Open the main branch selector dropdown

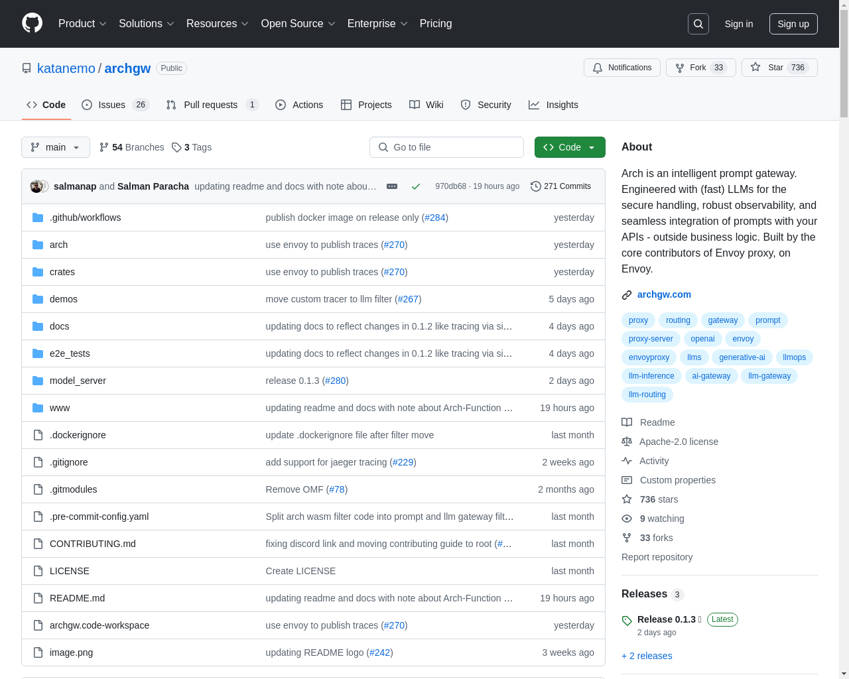[56, 147]
